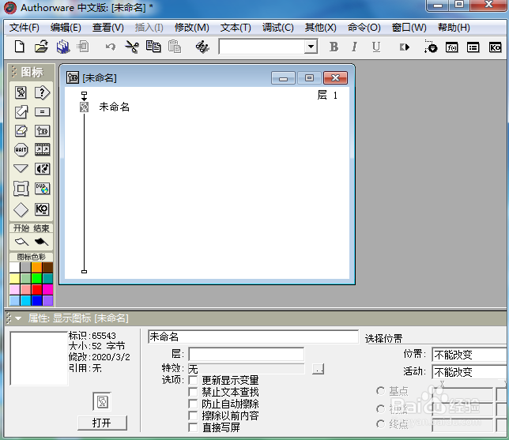The width and height of the screenshot is (509, 440).
Task: Click the Copy toolbar icon
Action: pyautogui.click(x=153, y=47)
